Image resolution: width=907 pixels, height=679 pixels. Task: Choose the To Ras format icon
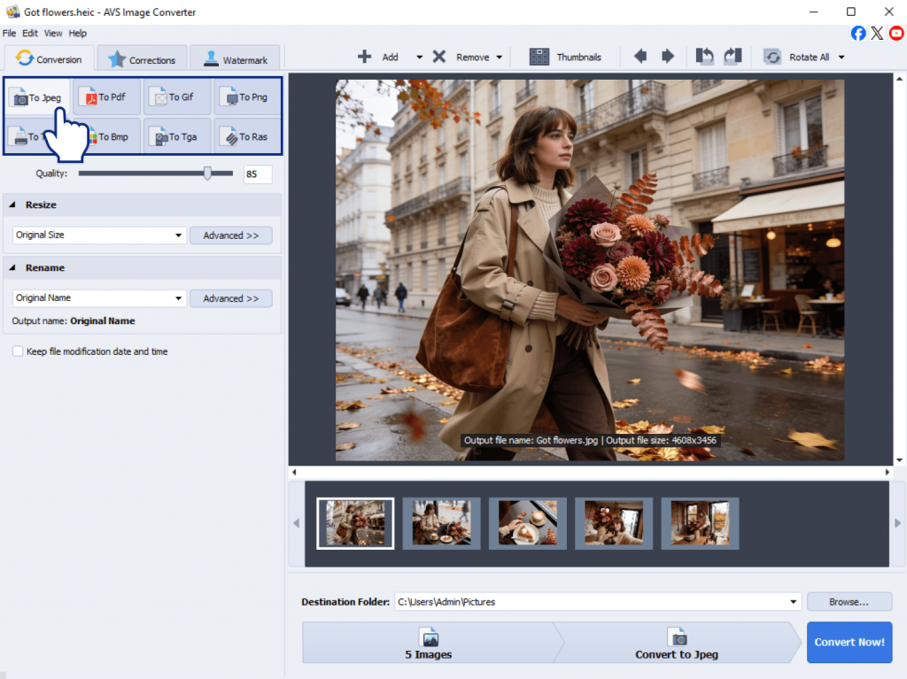(x=247, y=136)
